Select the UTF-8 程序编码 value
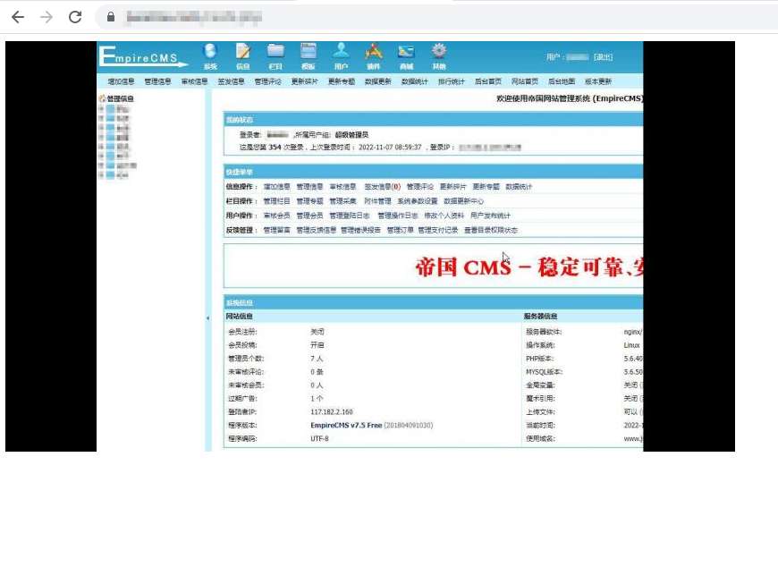778x584 pixels. point(319,438)
